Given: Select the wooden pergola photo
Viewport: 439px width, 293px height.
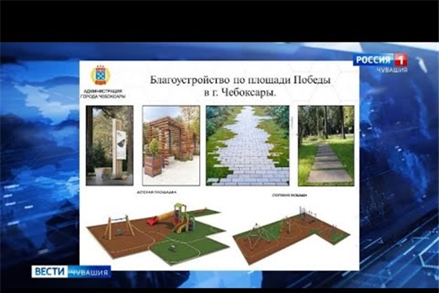Looking at the screenshot, I should point(171,146).
